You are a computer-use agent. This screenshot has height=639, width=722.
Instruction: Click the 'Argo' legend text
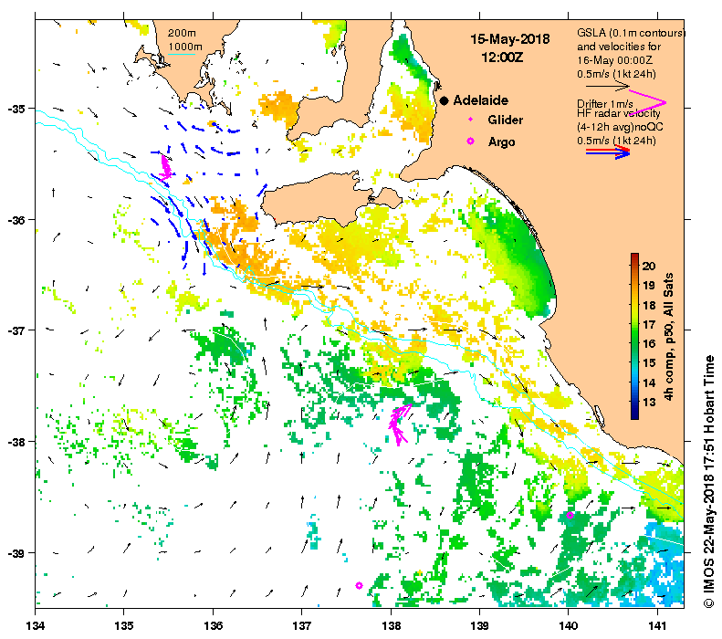coord(501,141)
